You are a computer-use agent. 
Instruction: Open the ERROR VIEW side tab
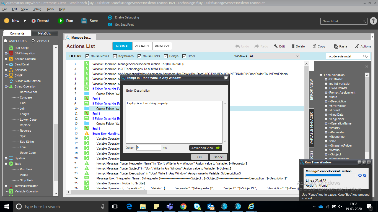pos(311,89)
